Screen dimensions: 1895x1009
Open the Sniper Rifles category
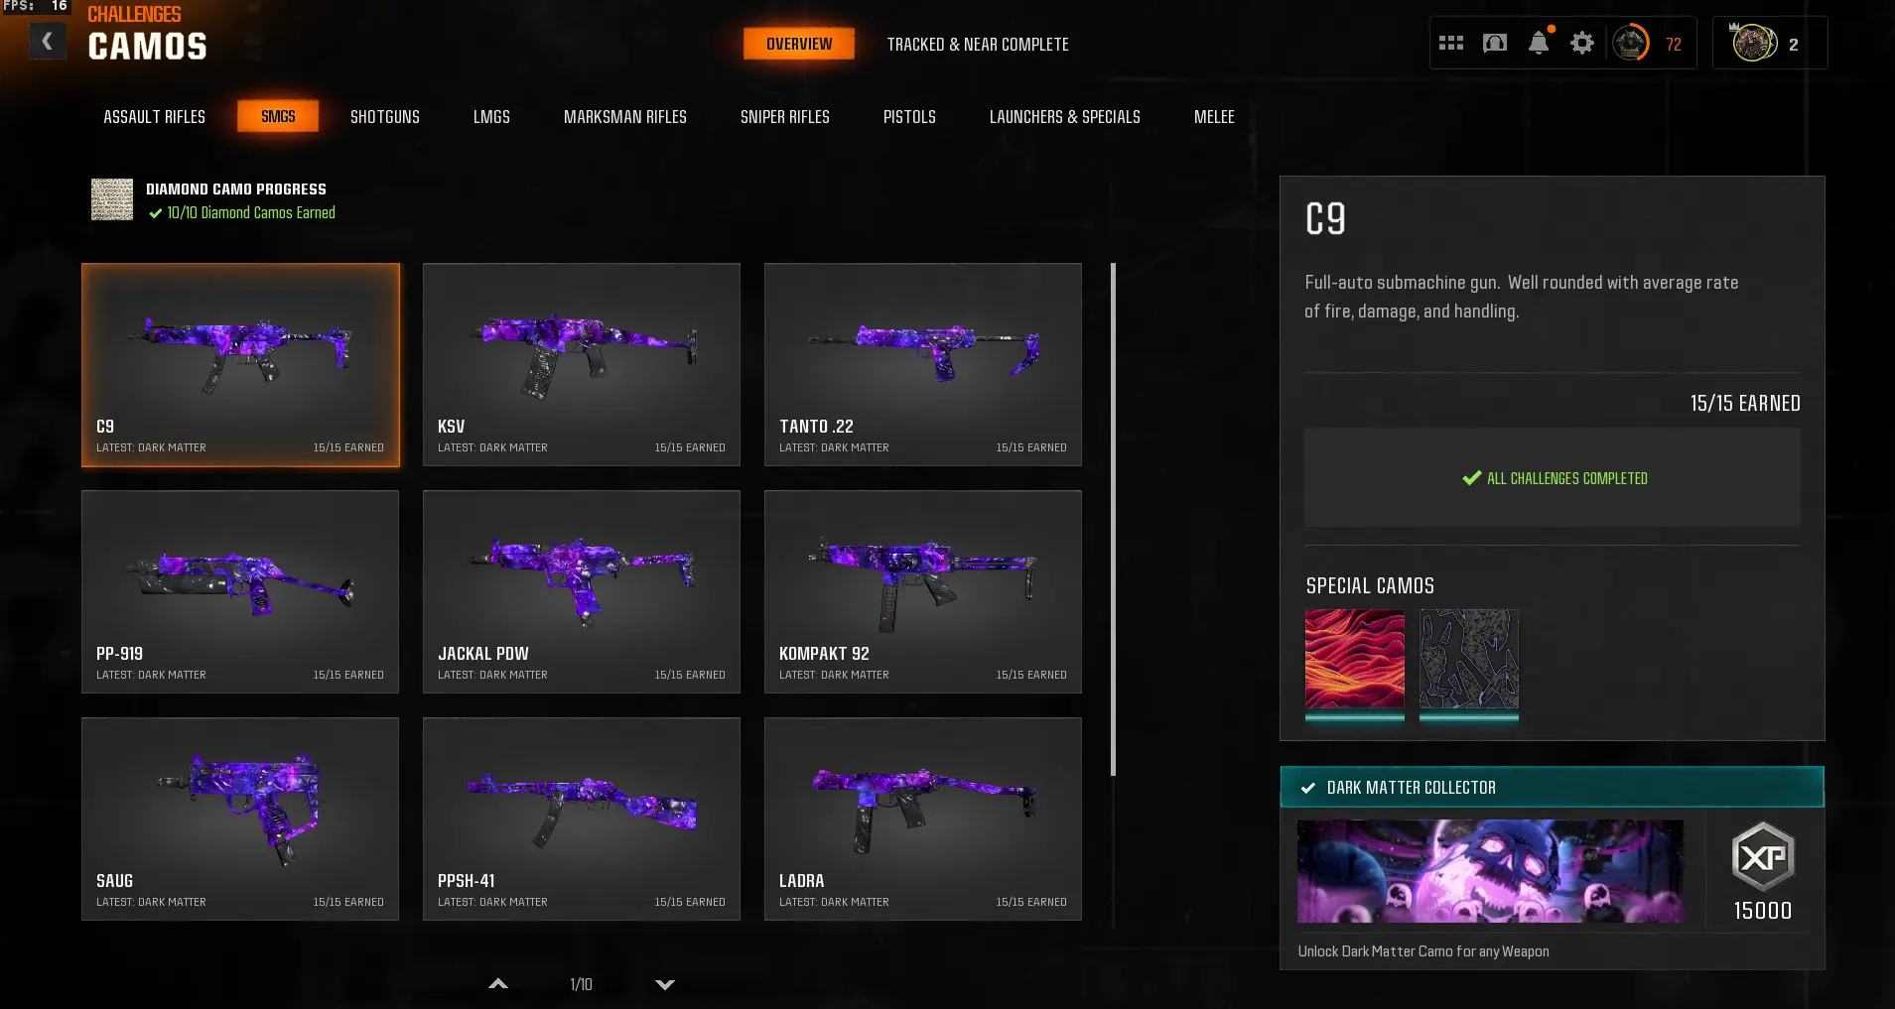pyautogui.click(x=785, y=117)
